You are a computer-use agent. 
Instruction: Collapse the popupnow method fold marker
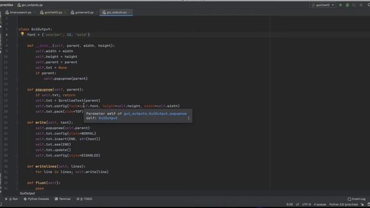(x=17, y=90)
